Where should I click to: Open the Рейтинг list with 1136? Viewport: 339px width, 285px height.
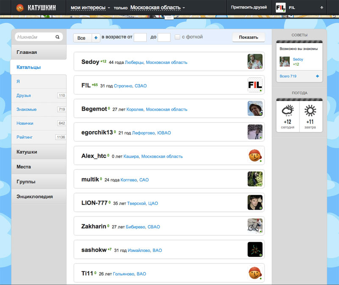click(x=39, y=137)
